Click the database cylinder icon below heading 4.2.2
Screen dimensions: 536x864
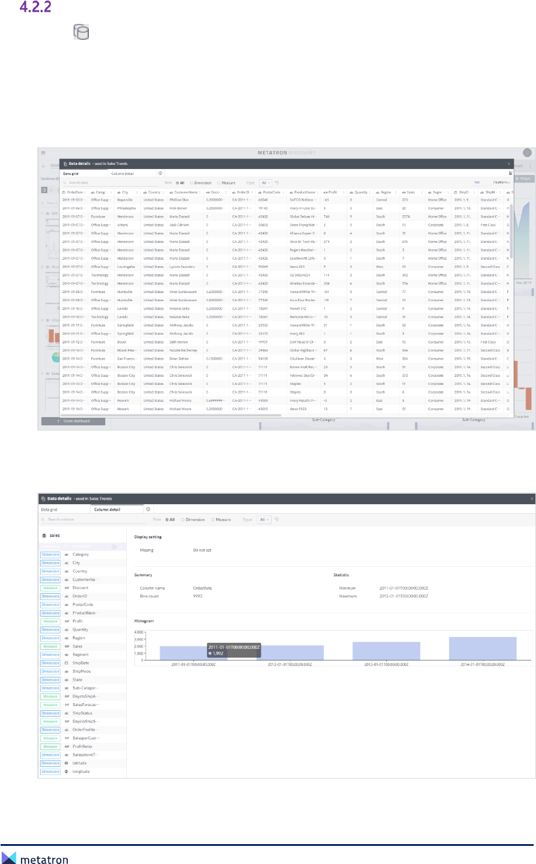click(x=81, y=32)
